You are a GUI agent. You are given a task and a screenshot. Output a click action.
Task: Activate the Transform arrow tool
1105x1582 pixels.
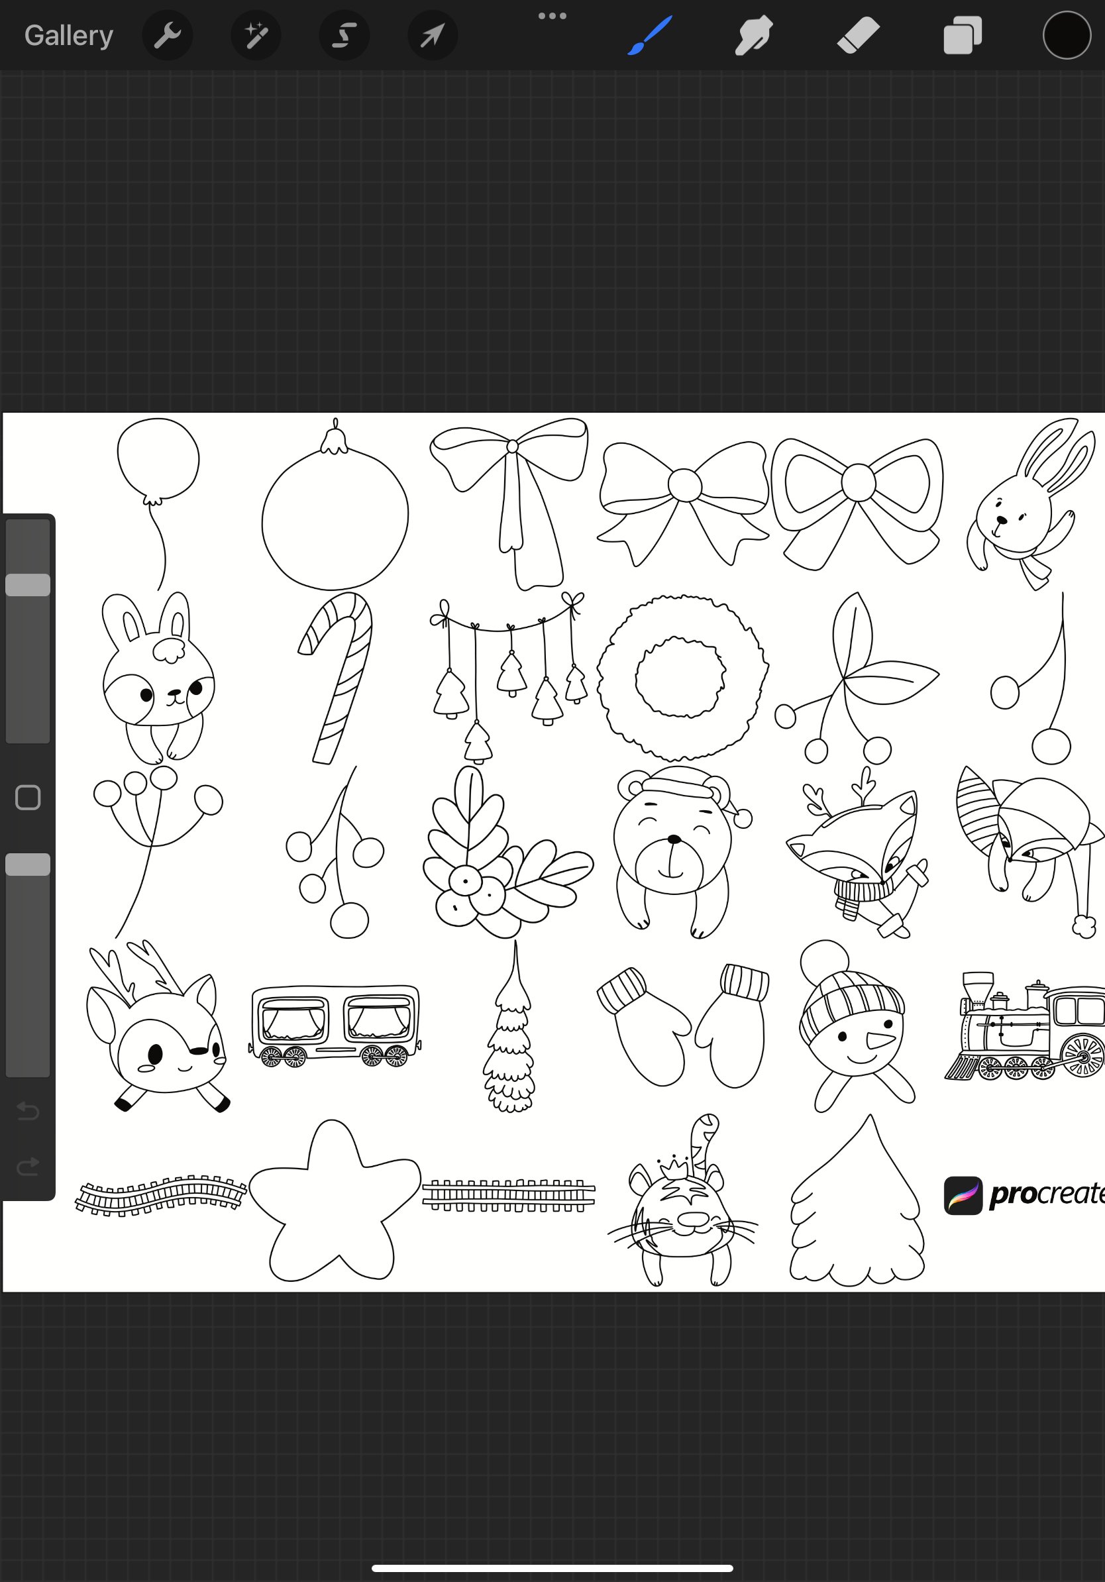point(432,35)
